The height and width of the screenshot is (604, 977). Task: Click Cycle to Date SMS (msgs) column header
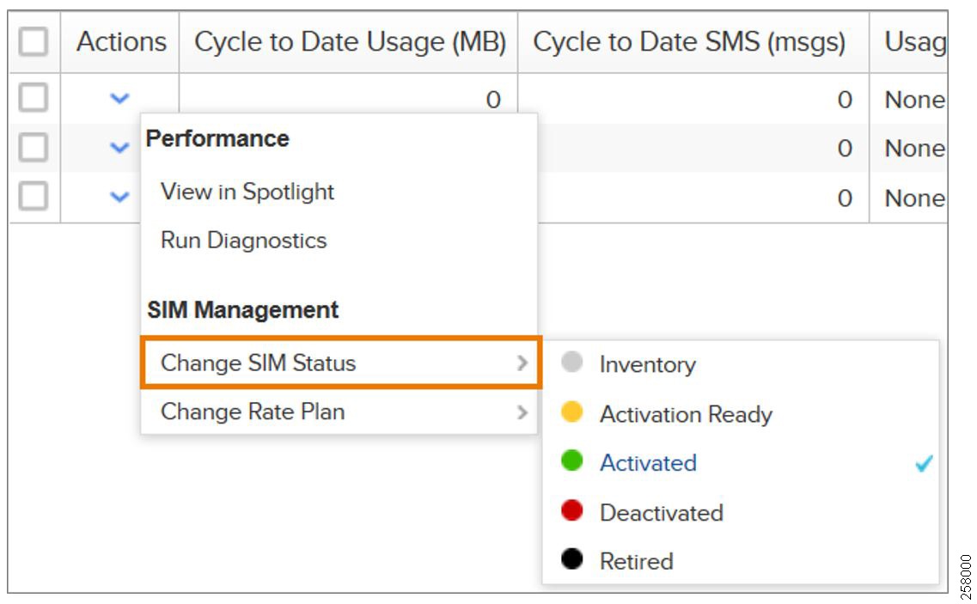click(x=689, y=42)
